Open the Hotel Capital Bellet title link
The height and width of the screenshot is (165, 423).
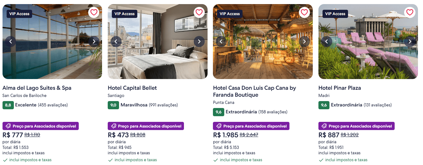click(x=132, y=88)
